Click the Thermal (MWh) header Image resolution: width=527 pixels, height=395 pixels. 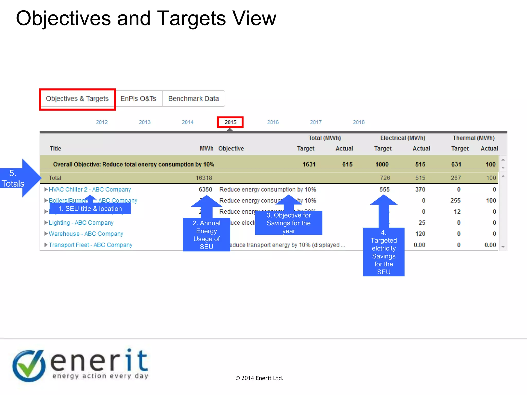coord(474,138)
